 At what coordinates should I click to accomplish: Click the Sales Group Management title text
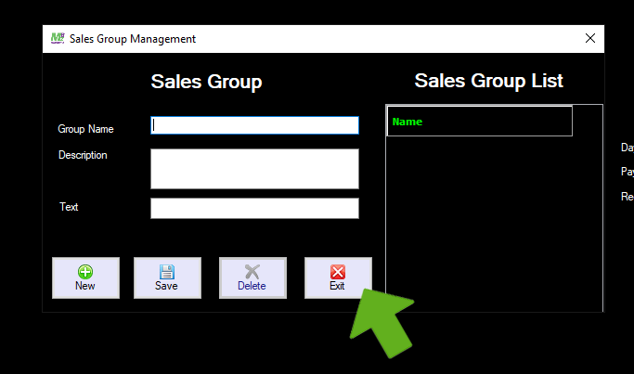(133, 39)
